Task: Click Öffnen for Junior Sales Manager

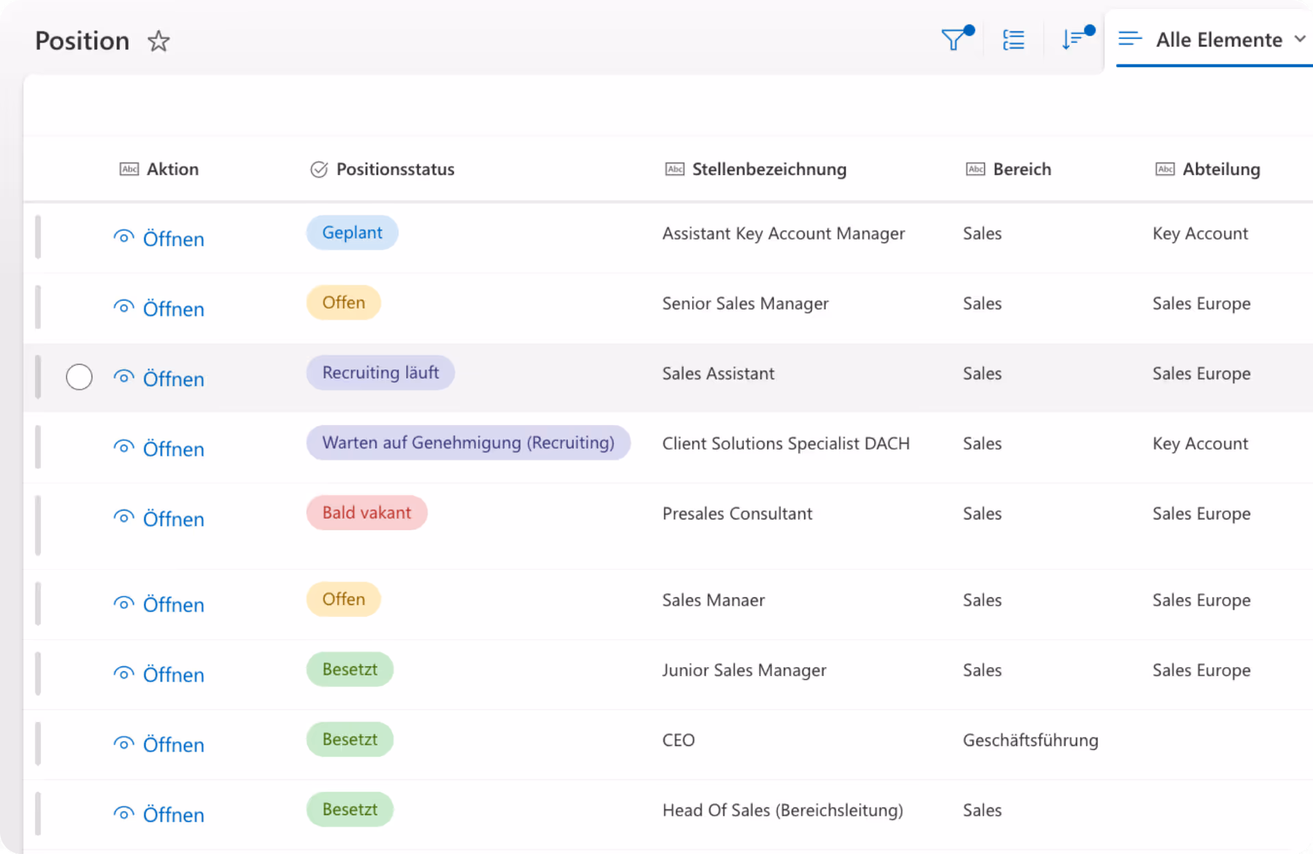Action: point(173,674)
